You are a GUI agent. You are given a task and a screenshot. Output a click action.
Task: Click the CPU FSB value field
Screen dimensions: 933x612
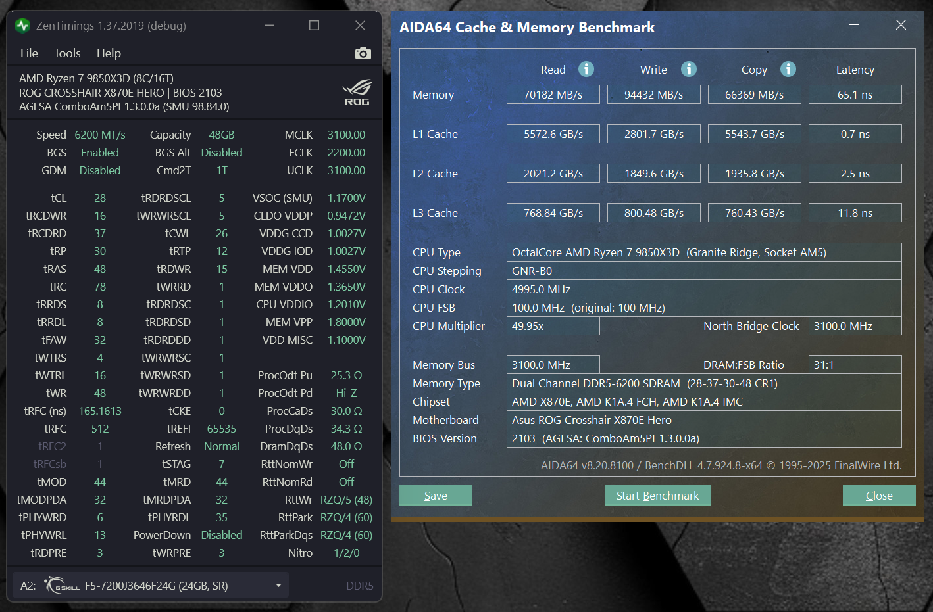point(704,308)
